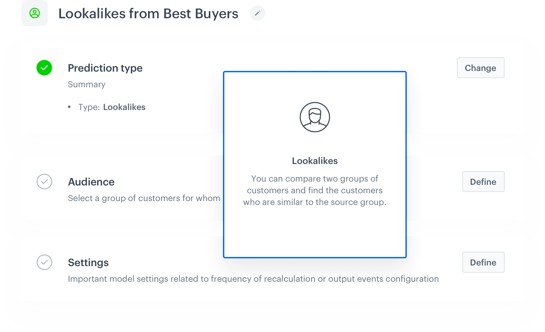Click the Lookalikes card description text
Viewport: 545px width, 332px height.
315,190
